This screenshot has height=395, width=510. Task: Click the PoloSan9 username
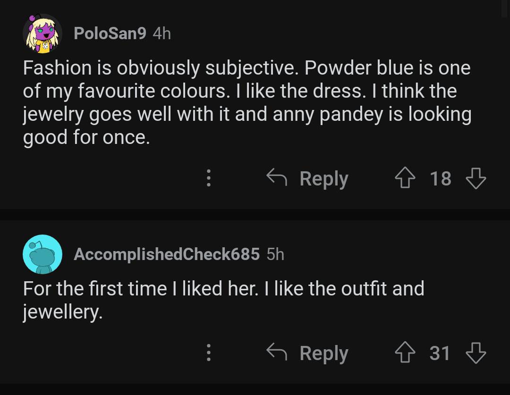(x=110, y=34)
